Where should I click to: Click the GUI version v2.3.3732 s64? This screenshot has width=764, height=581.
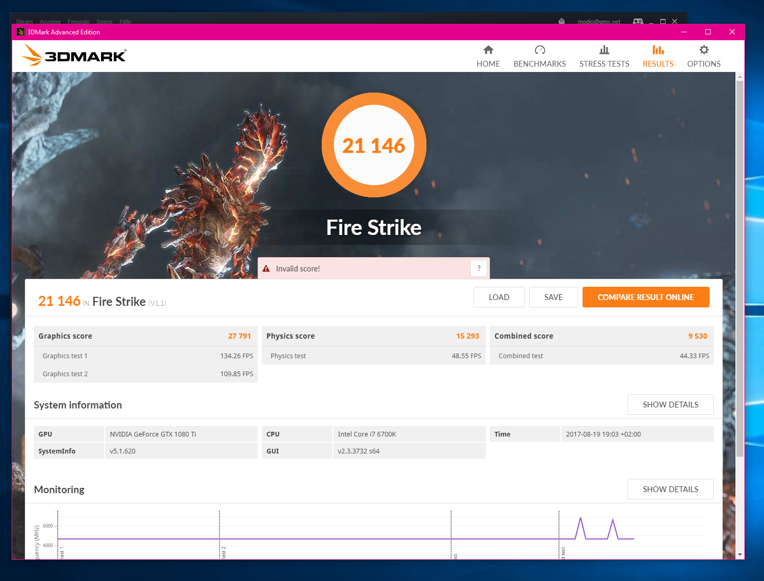(359, 451)
